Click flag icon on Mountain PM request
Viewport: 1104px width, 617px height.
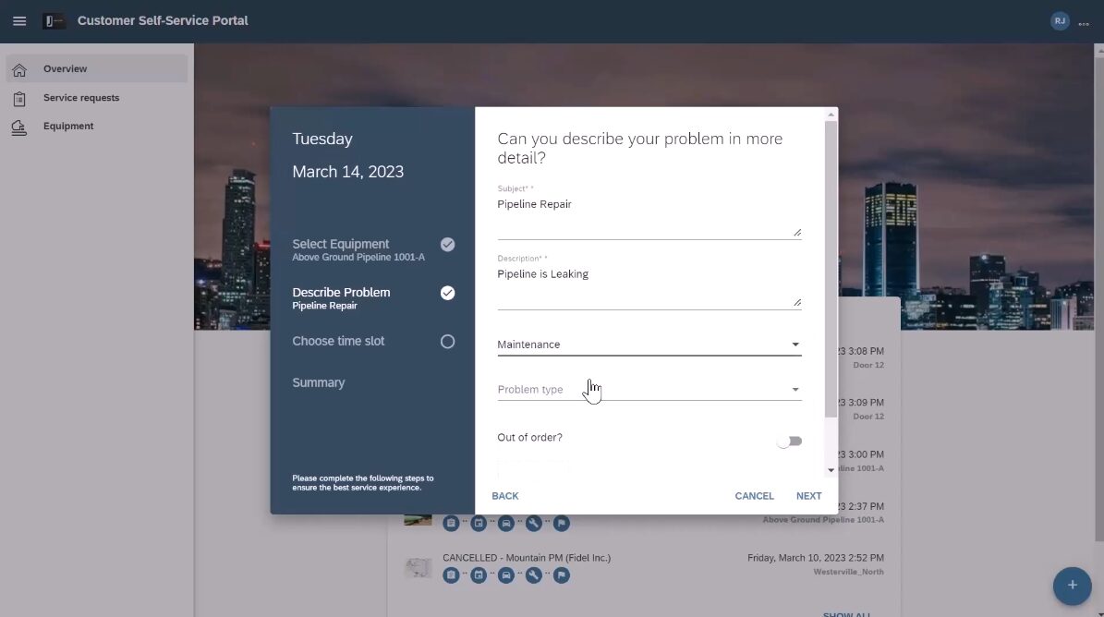click(x=561, y=575)
